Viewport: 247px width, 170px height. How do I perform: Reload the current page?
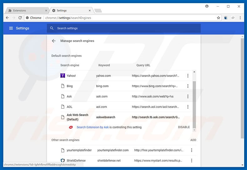(20, 18)
